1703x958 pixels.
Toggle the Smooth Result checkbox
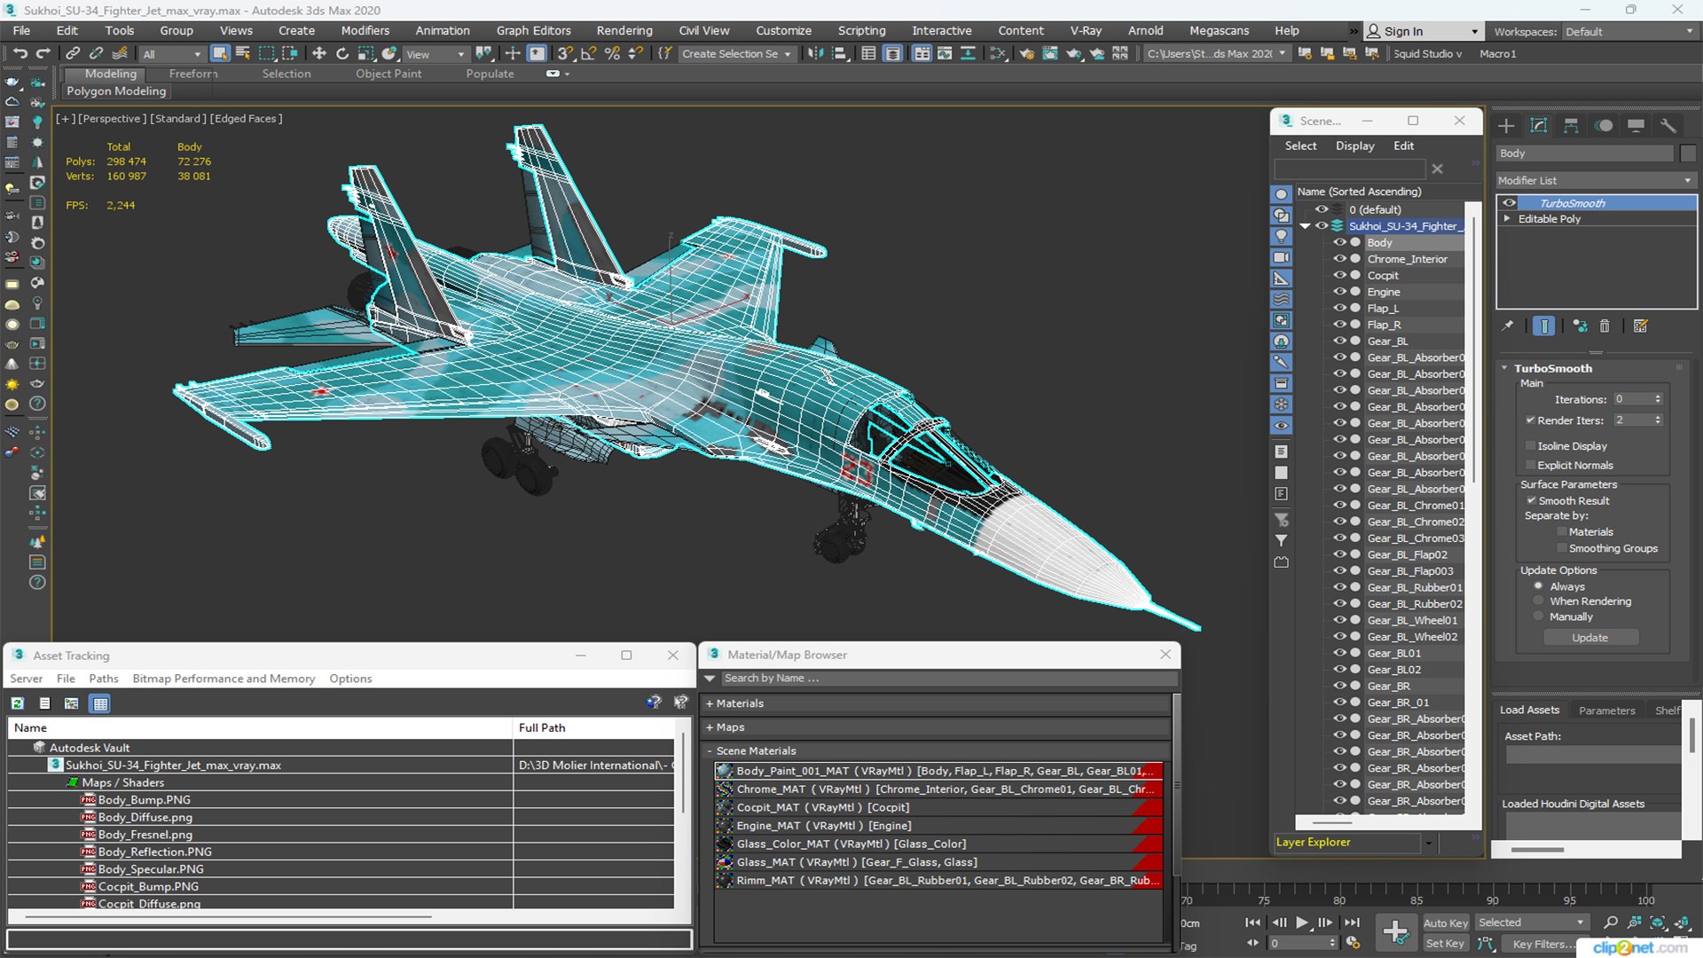click(x=1531, y=501)
